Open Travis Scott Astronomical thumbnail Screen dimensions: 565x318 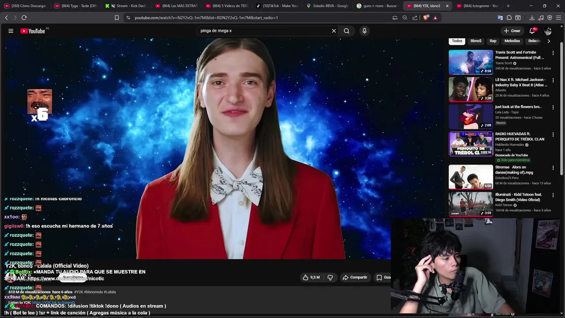pos(471,62)
